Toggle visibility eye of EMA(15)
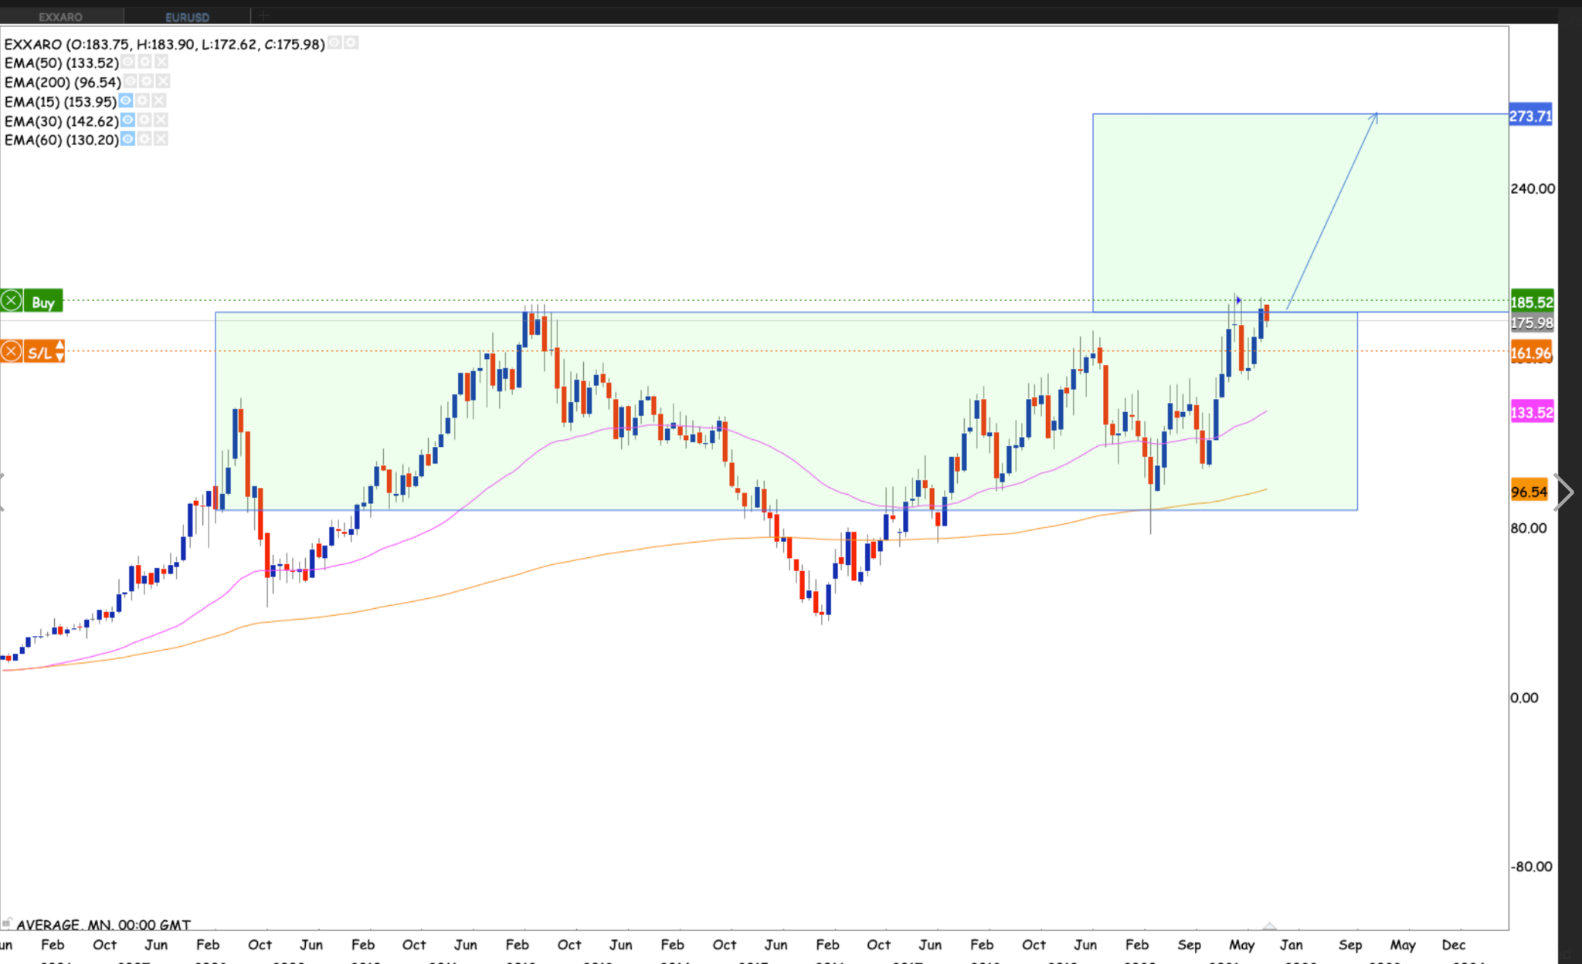Image resolution: width=1582 pixels, height=964 pixels. 126,100
